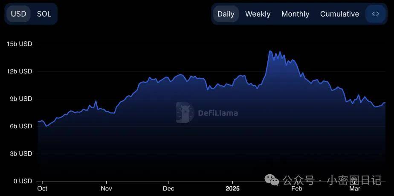Select the Daily interval option
The image size is (394, 196).
pyautogui.click(x=226, y=14)
